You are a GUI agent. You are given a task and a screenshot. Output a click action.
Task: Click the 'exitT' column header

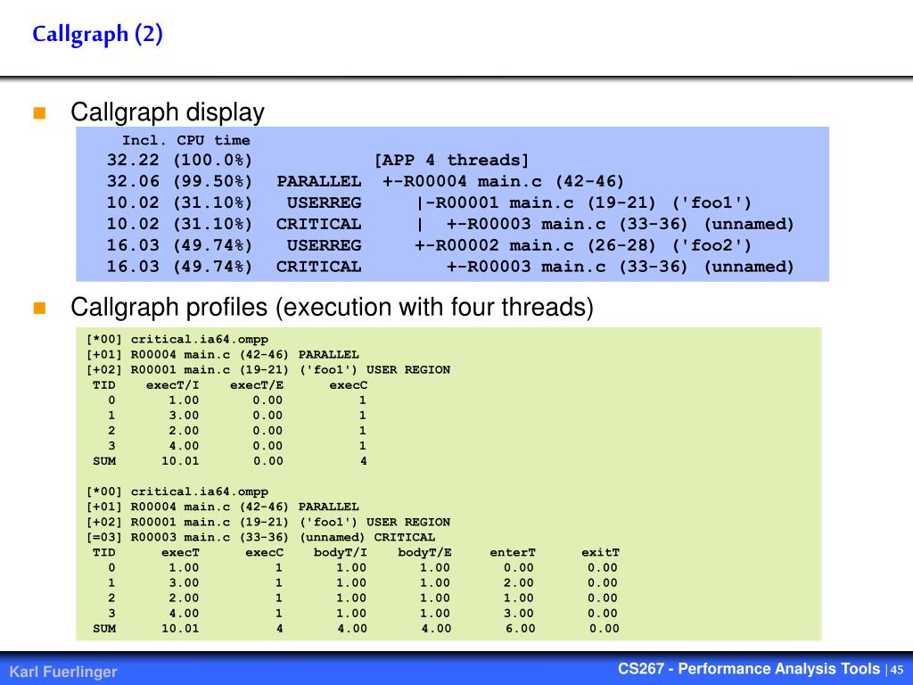pos(600,552)
